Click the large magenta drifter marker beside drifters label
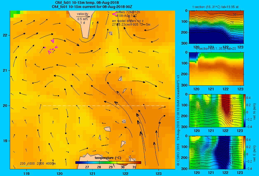Image resolution: width=259 pixels, height=176 pixels. point(114,14)
